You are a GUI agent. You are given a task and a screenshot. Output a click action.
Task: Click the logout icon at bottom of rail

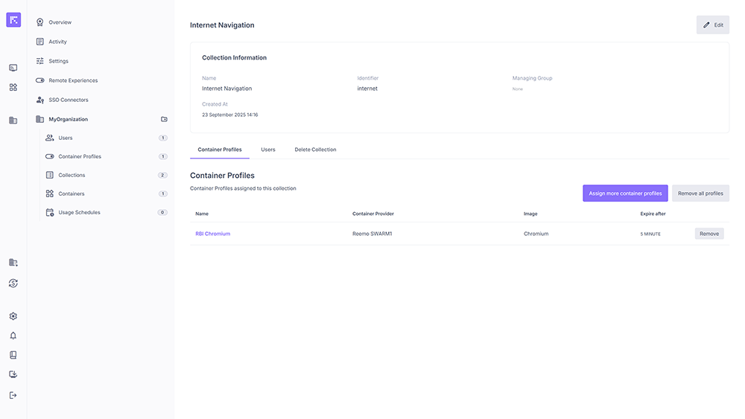(13, 395)
